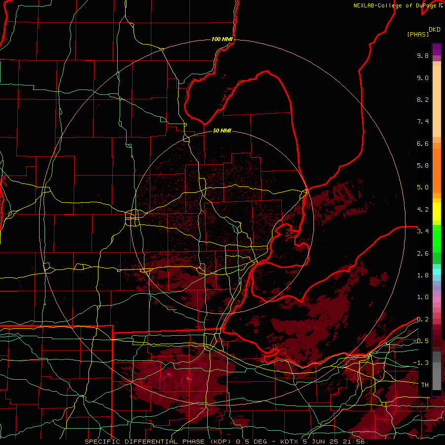445x445 pixels.
Task: Click the Specific Differential Phase (KDP) title text
Action: (x=158, y=442)
